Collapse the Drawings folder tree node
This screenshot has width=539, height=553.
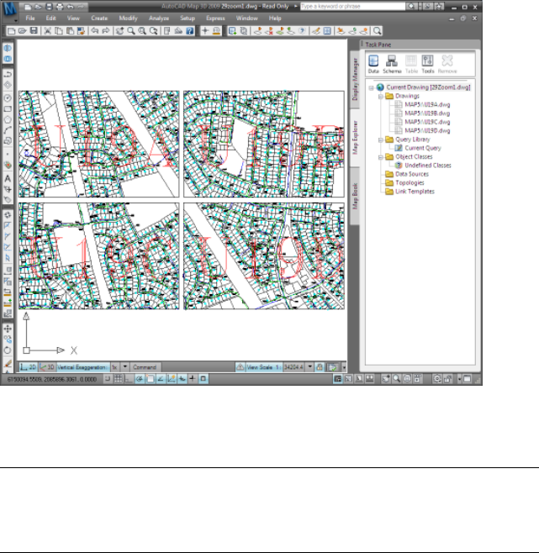380,96
